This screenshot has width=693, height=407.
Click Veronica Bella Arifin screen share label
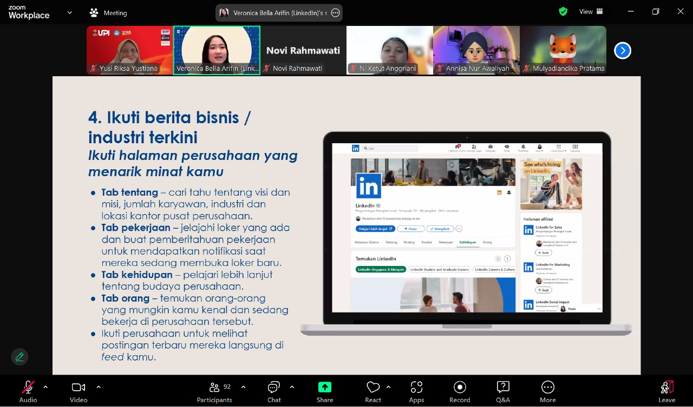280,13
